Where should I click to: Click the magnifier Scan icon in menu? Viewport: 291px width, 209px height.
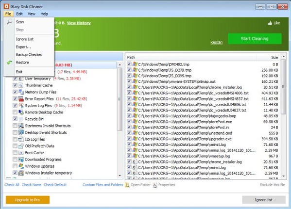9,22
